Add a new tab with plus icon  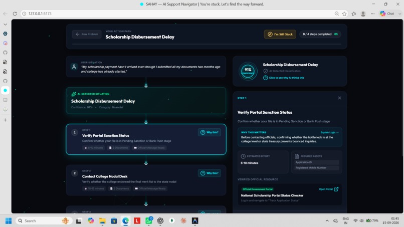5,120
